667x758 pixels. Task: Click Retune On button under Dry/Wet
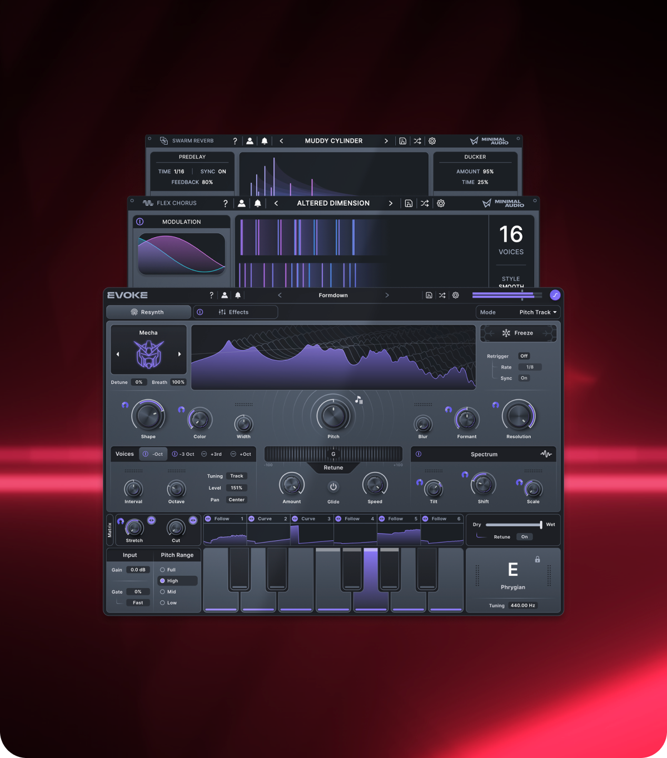(524, 537)
